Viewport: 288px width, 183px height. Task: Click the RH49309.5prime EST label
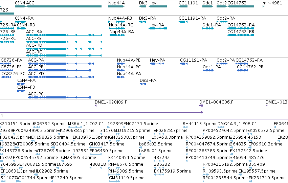click(x=126, y=171)
